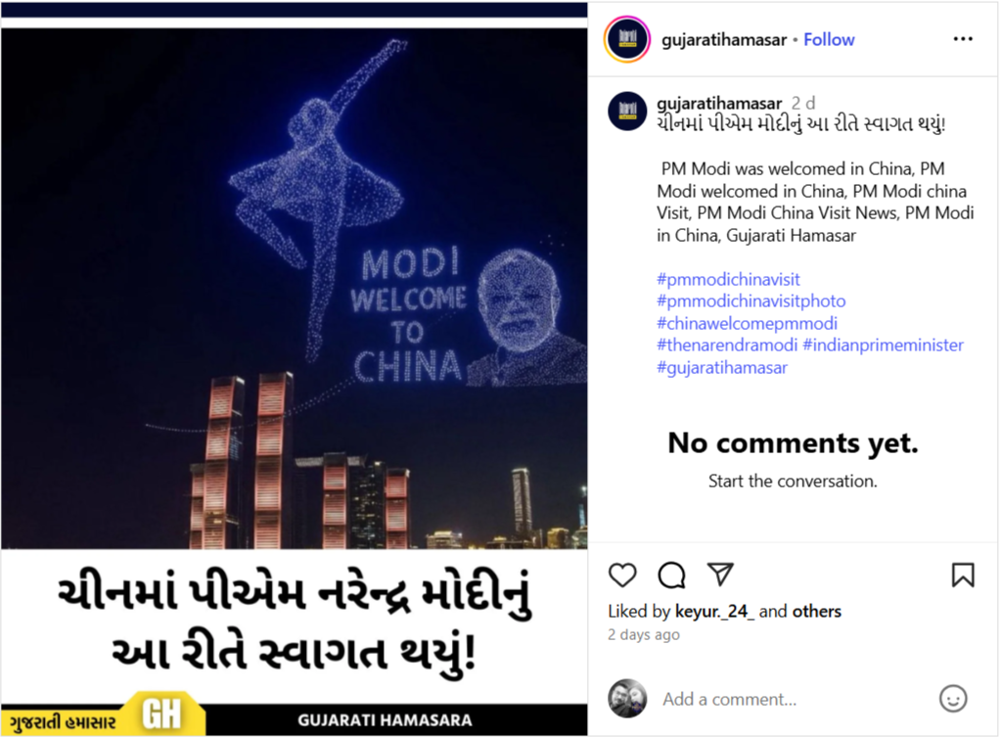The width and height of the screenshot is (1002, 737).
Task: Open the #thenarendramodi hashtag
Action: tap(727, 345)
